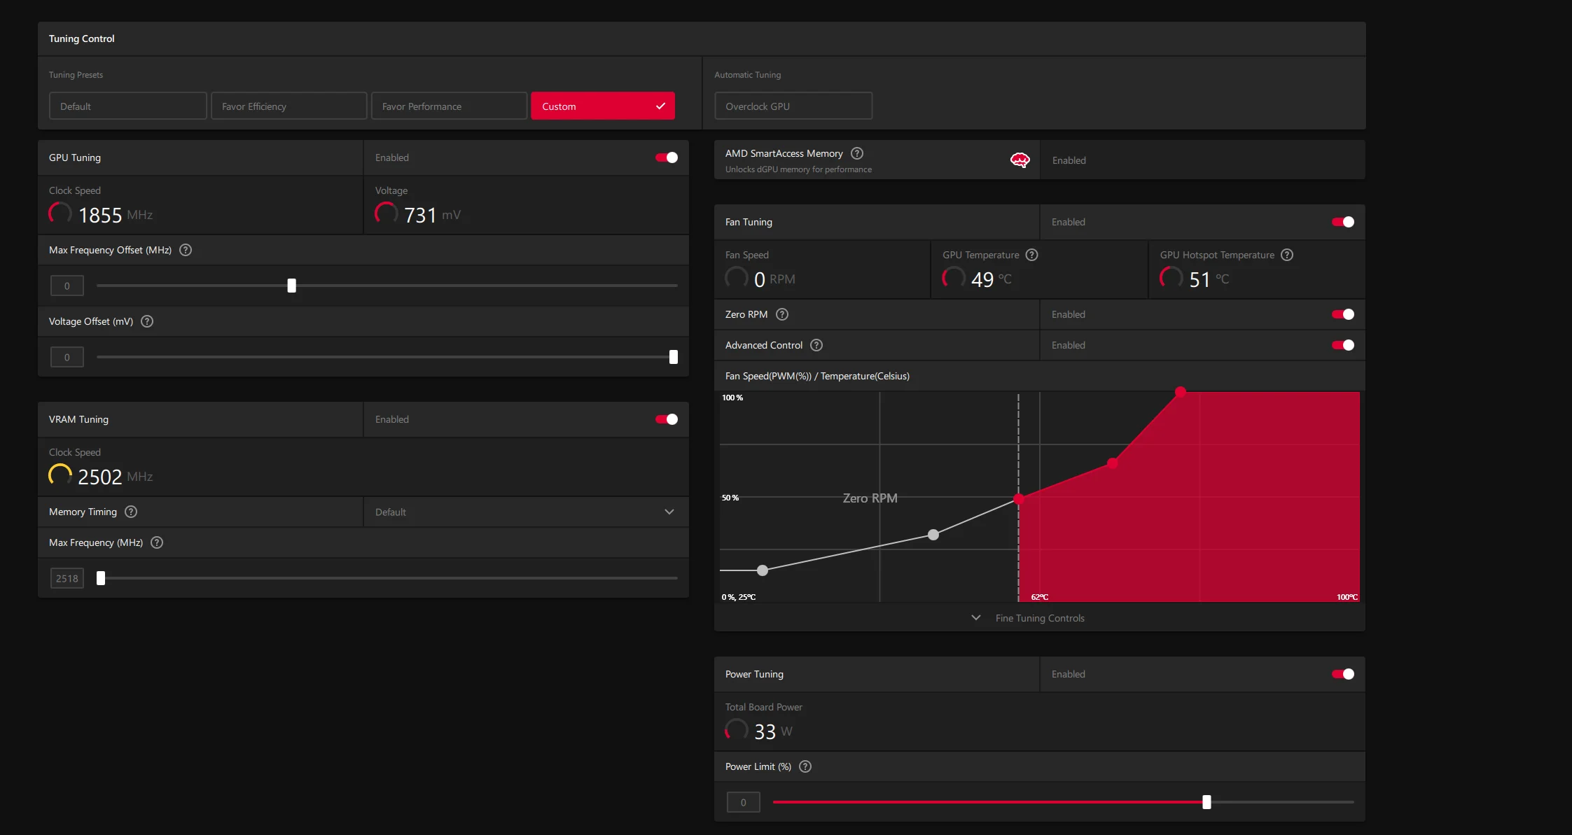Click help icon beside Voltage Offset (mV)

[147, 321]
